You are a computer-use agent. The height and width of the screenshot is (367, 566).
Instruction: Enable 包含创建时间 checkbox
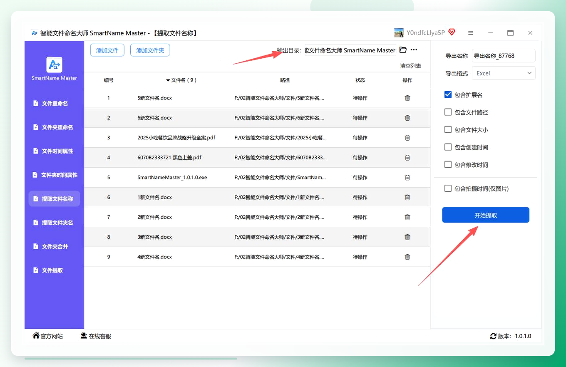tap(448, 147)
